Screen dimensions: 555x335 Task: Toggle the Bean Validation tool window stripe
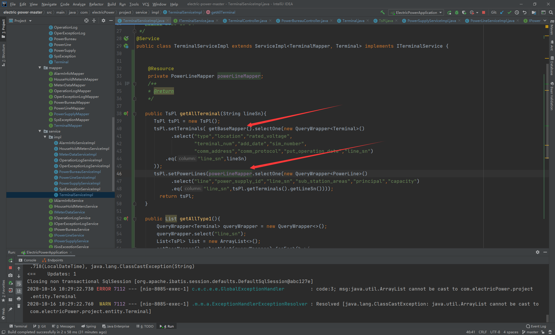552,96
